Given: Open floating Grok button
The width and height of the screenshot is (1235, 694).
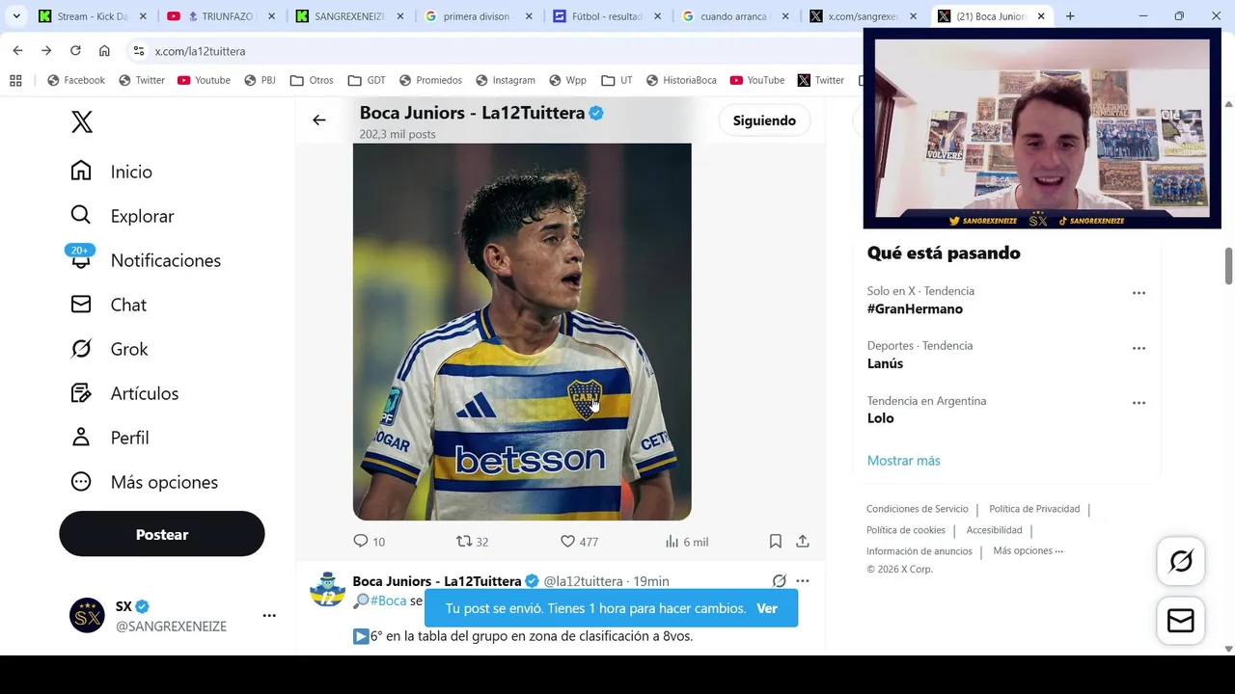Looking at the screenshot, I should [x=1181, y=561].
